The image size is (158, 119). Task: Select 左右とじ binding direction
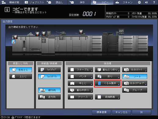click(x=21, y=70)
